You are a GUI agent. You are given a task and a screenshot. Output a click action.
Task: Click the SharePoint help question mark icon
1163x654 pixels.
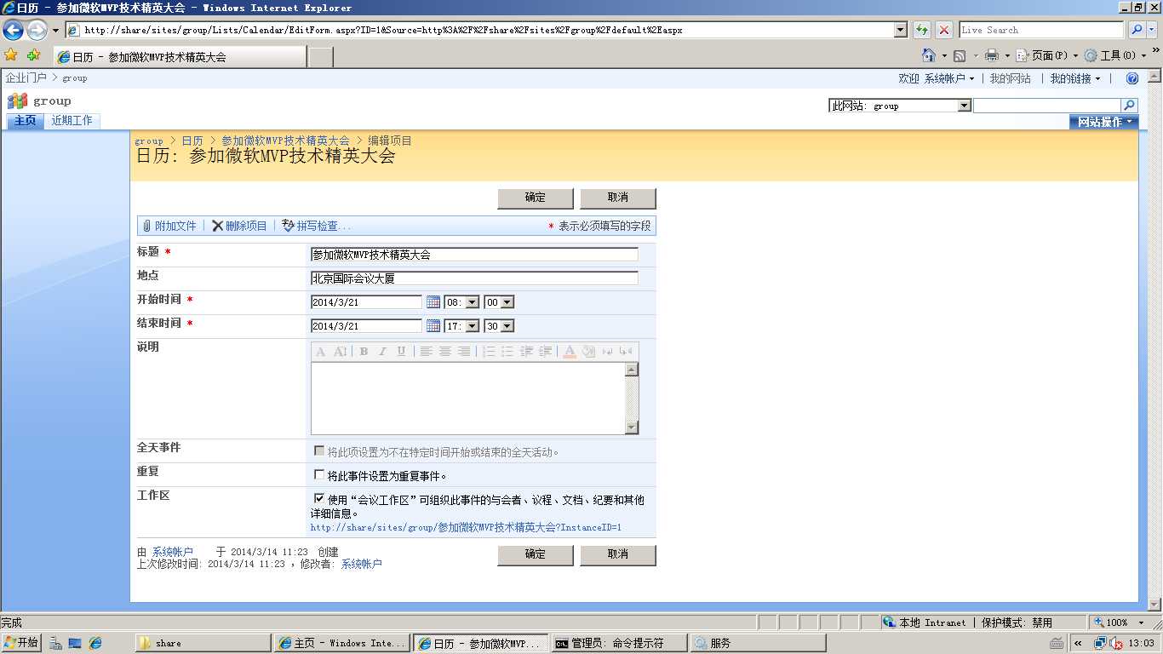tap(1132, 78)
